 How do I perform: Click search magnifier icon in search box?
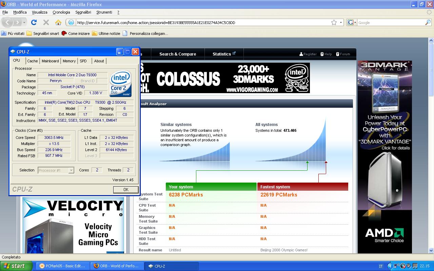pyautogui.click(x=428, y=22)
